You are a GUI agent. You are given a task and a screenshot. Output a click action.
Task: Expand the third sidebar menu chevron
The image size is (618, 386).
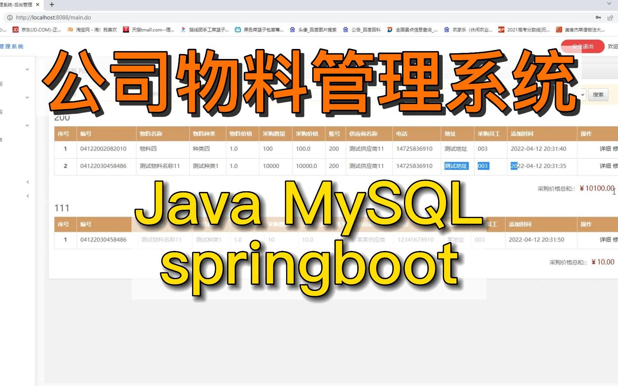coord(27,125)
